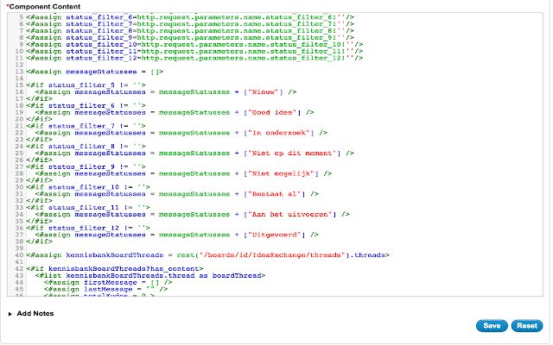Click the "Nieuw" string on line 16
This screenshot has height=345, width=553.
pos(263,92)
